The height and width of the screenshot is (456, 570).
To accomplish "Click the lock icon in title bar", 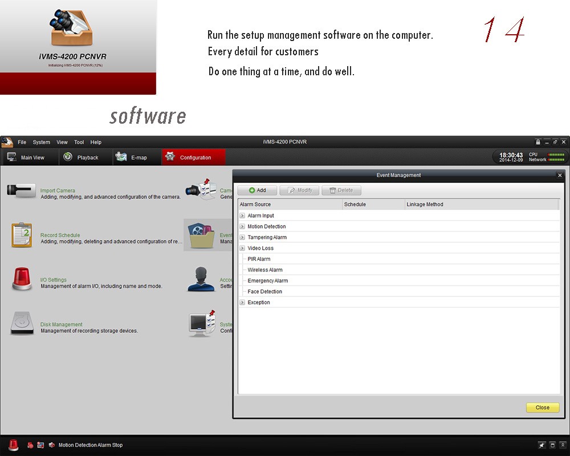I will click(538, 142).
